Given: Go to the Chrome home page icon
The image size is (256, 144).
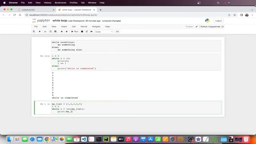Looking at the screenshot, I should click(x=20, y=15).
